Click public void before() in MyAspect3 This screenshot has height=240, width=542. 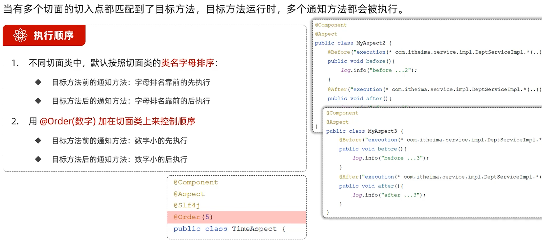coord(373,149)
